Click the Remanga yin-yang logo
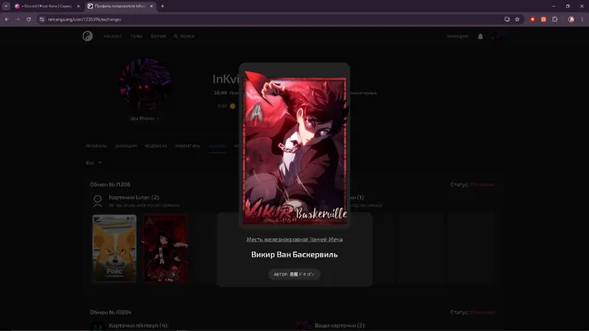Viewport: 589px width, 331px height. 88,36
